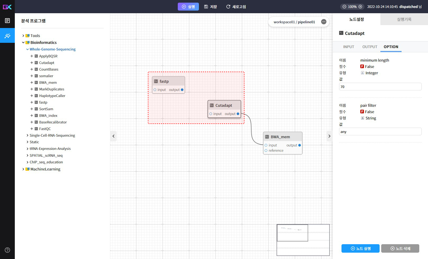Open the help question mark icon
The height and width of the screenshot is (259, 428).
(7, 250)
